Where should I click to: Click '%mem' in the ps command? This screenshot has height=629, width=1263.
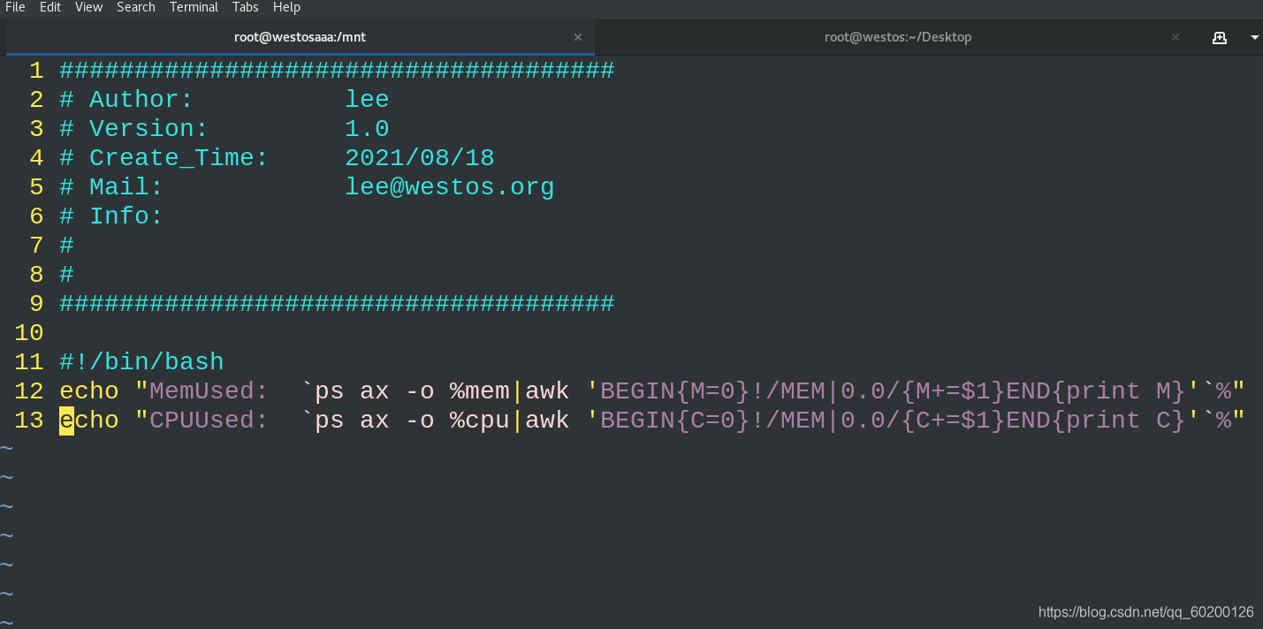[x=480, y=390]
